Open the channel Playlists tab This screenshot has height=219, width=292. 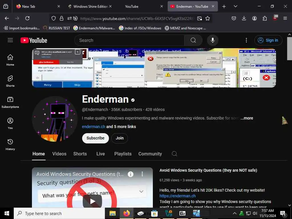coord(123,154)
